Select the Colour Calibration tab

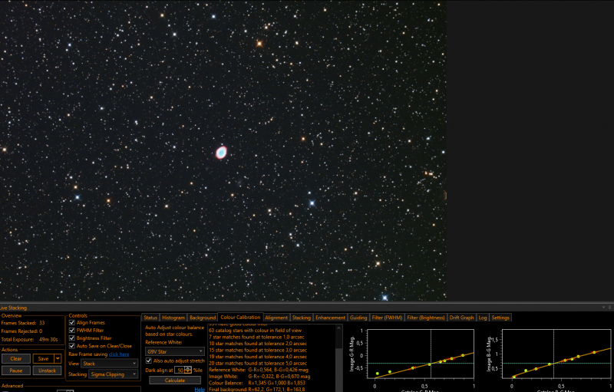tap(240, 318)
